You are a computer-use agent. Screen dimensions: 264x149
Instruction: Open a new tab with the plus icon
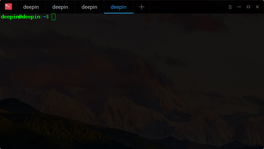(x=142, y=7)
